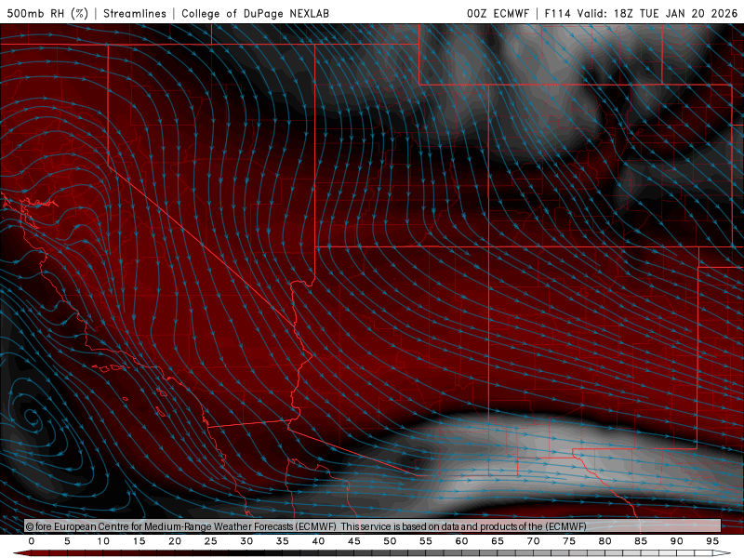744x558 pixels.
Task: Click the "00Z ECMWF" model run label
Action: (498, 13)
